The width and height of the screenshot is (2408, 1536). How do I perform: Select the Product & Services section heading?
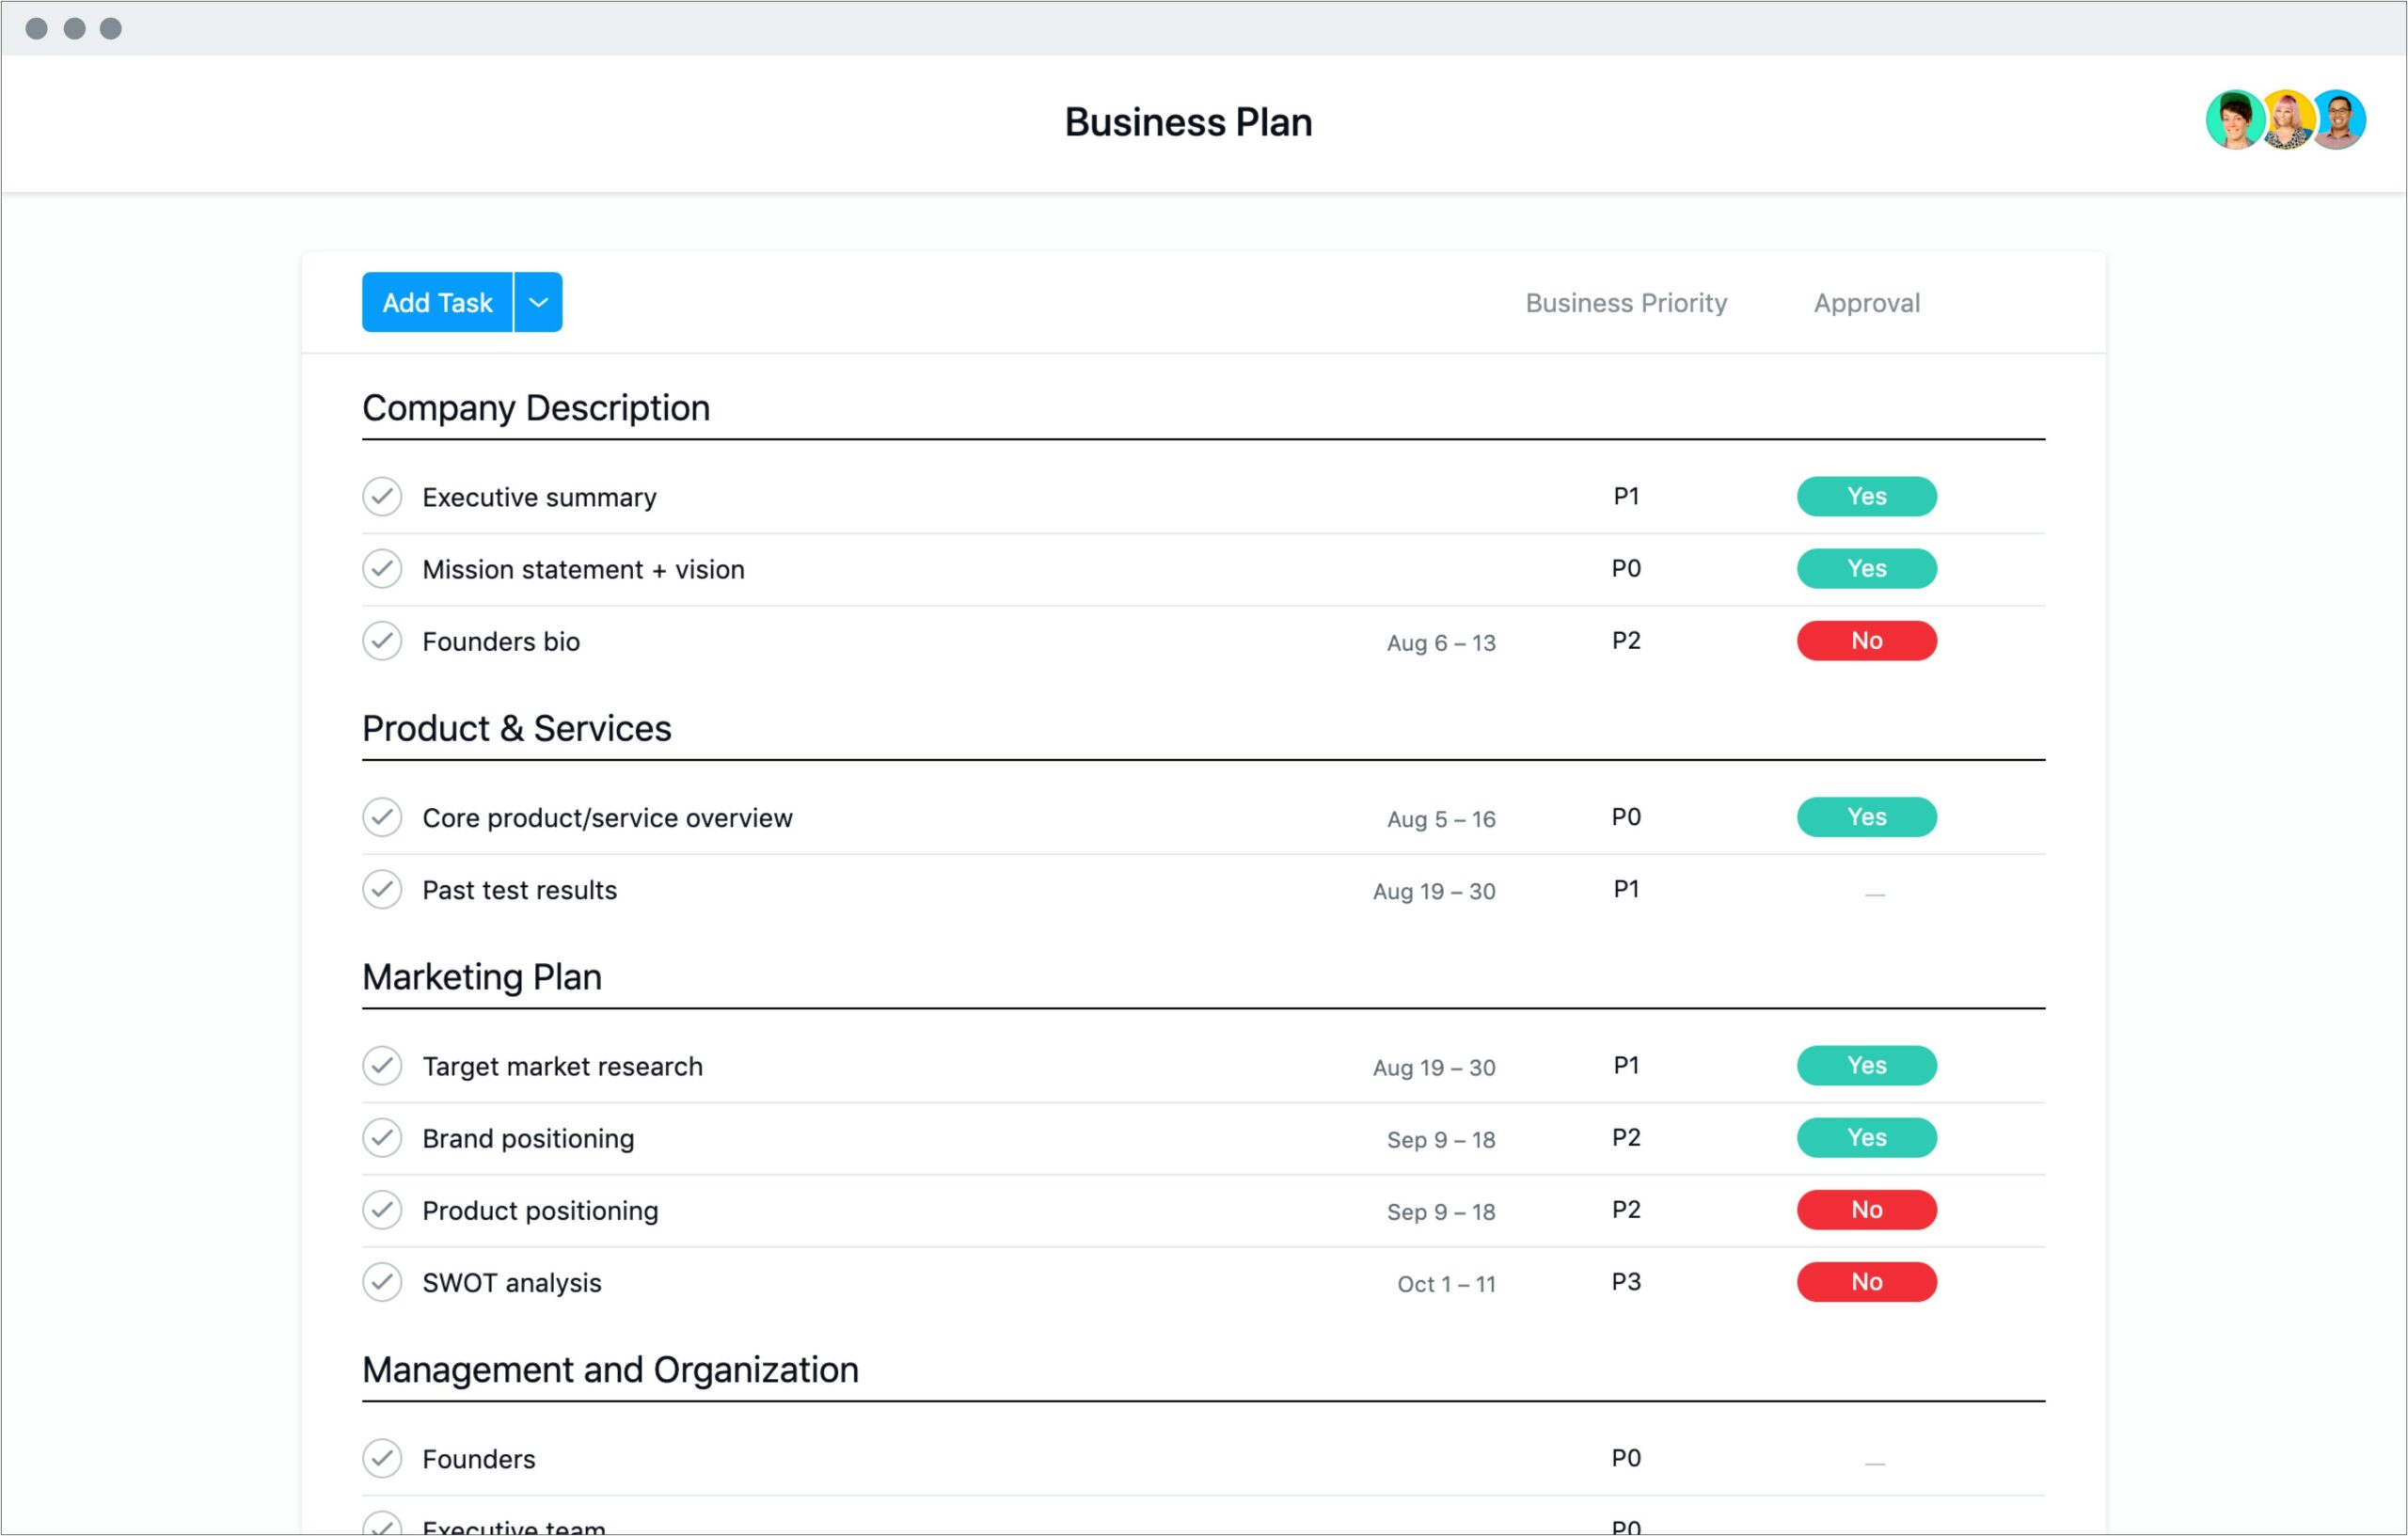(x=516, y=728)
